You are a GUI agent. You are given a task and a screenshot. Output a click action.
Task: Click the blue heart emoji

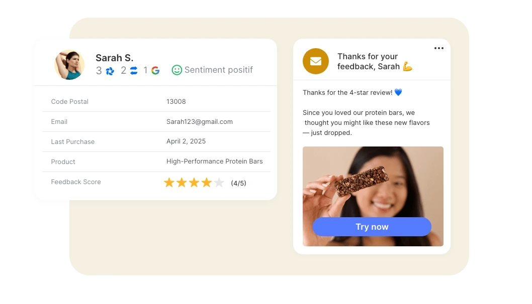[x=398, y=92]
